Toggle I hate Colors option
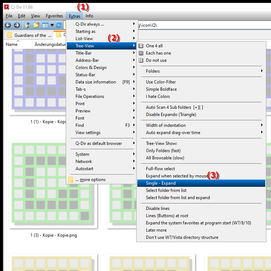The height and width of the screenshot is (271, 271). [201, 96]
